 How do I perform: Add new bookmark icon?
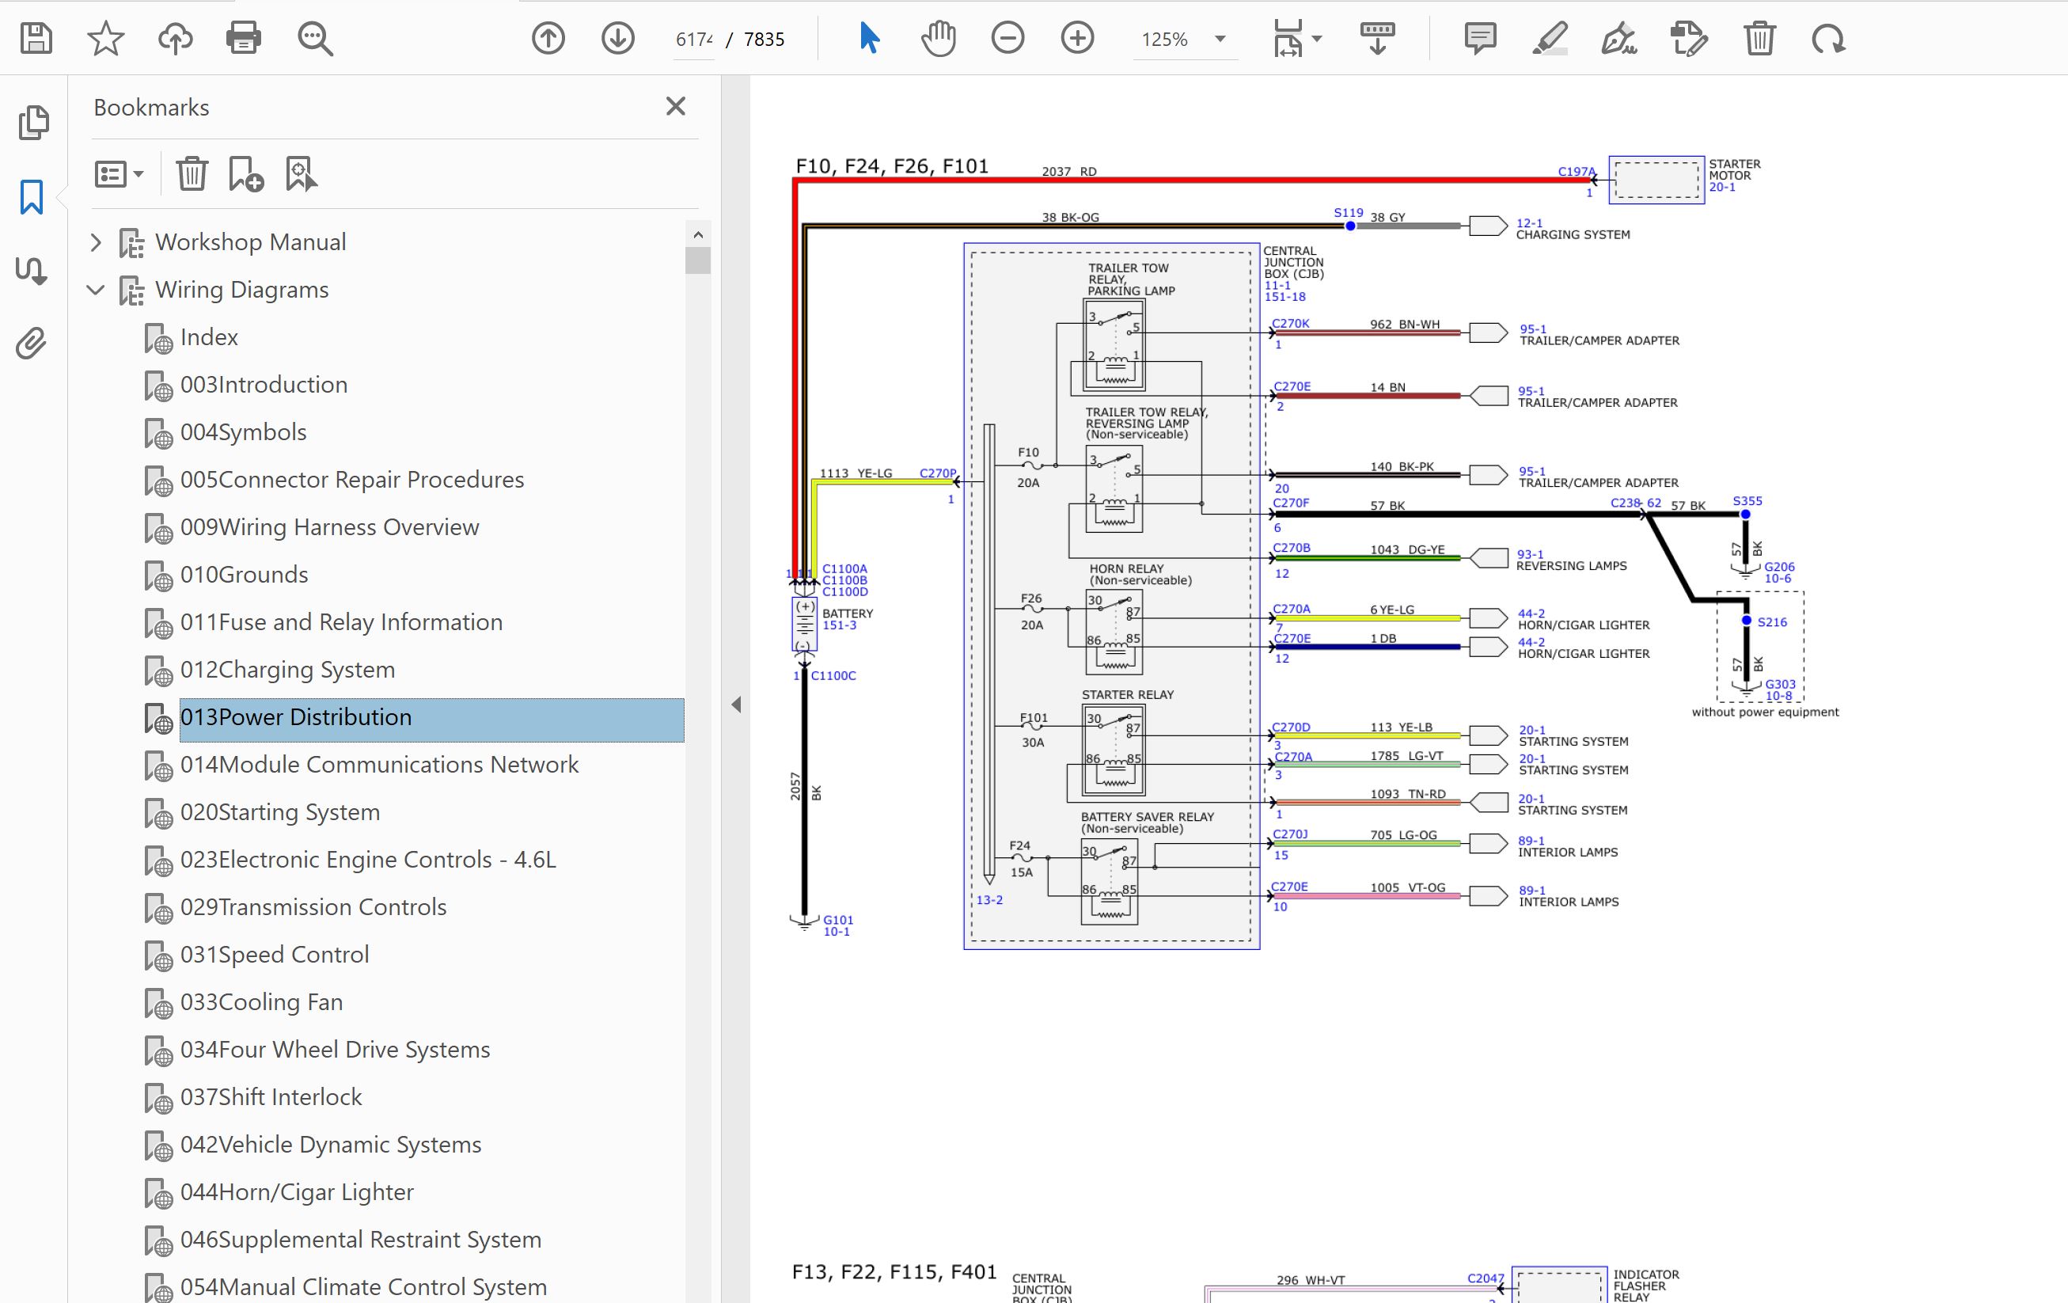pos(245,174)
